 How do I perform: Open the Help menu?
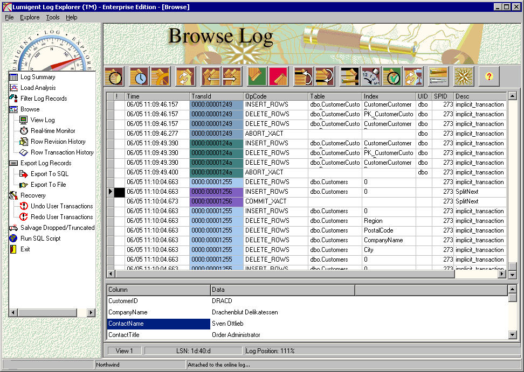pyautogui.click(x=71, y=17)
